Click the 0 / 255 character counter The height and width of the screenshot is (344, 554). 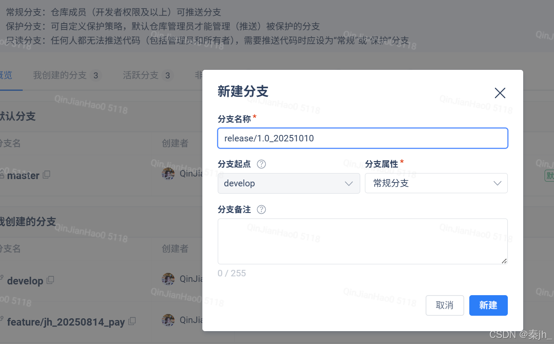(232, 273)
